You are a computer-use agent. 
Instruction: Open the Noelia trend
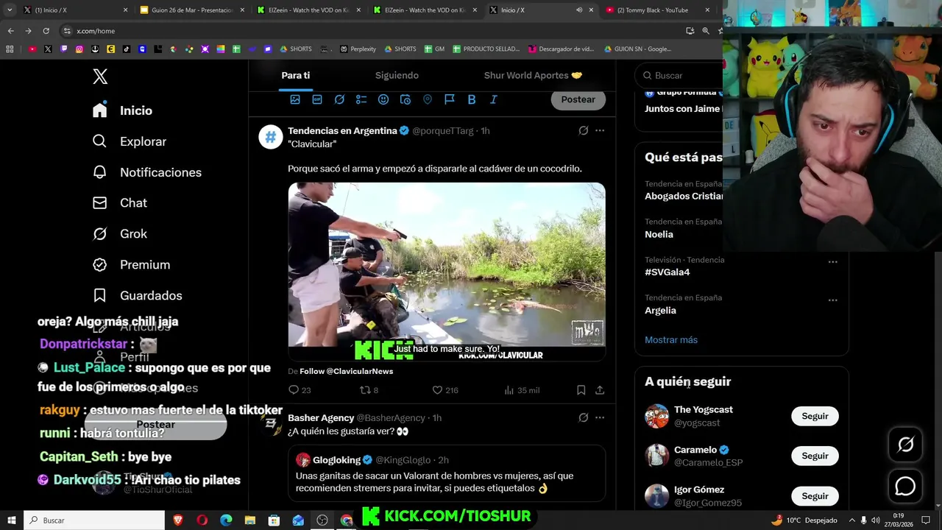point(659,234)
